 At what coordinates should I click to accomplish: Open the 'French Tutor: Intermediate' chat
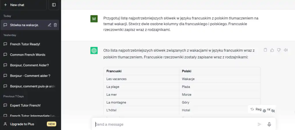click(30, 116)
